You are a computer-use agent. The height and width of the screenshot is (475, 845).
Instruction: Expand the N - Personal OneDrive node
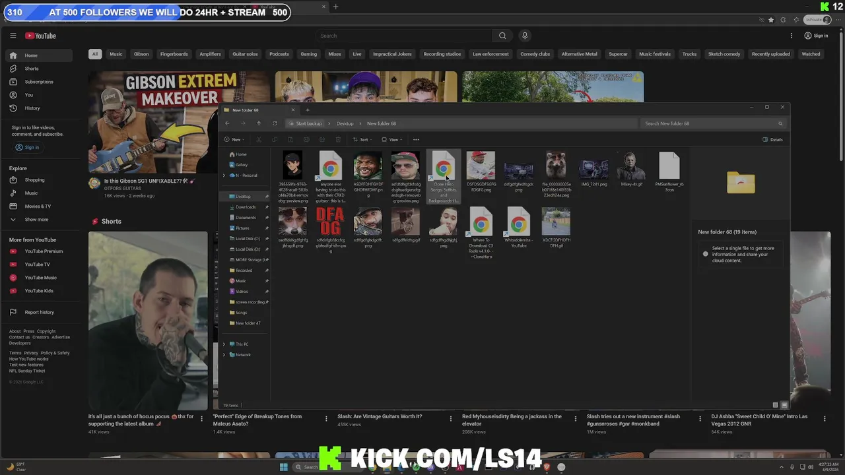coord(224,175)
